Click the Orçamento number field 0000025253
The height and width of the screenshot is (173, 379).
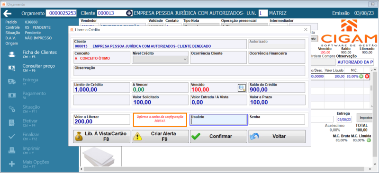coord(62,13)
